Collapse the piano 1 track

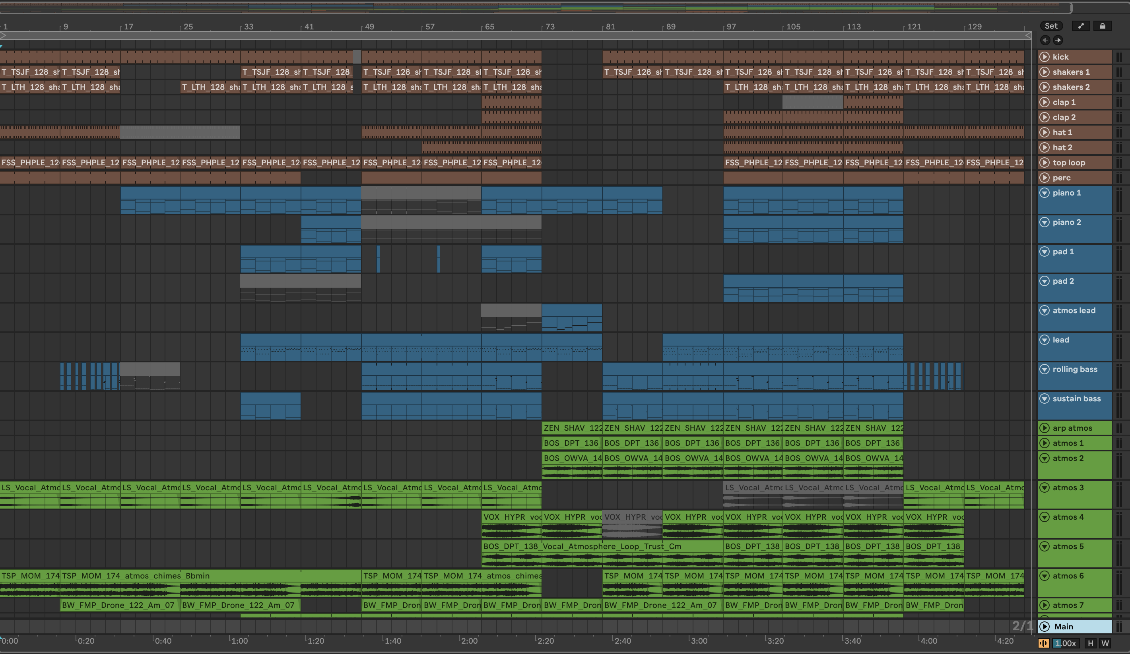tap(1045, 193)
